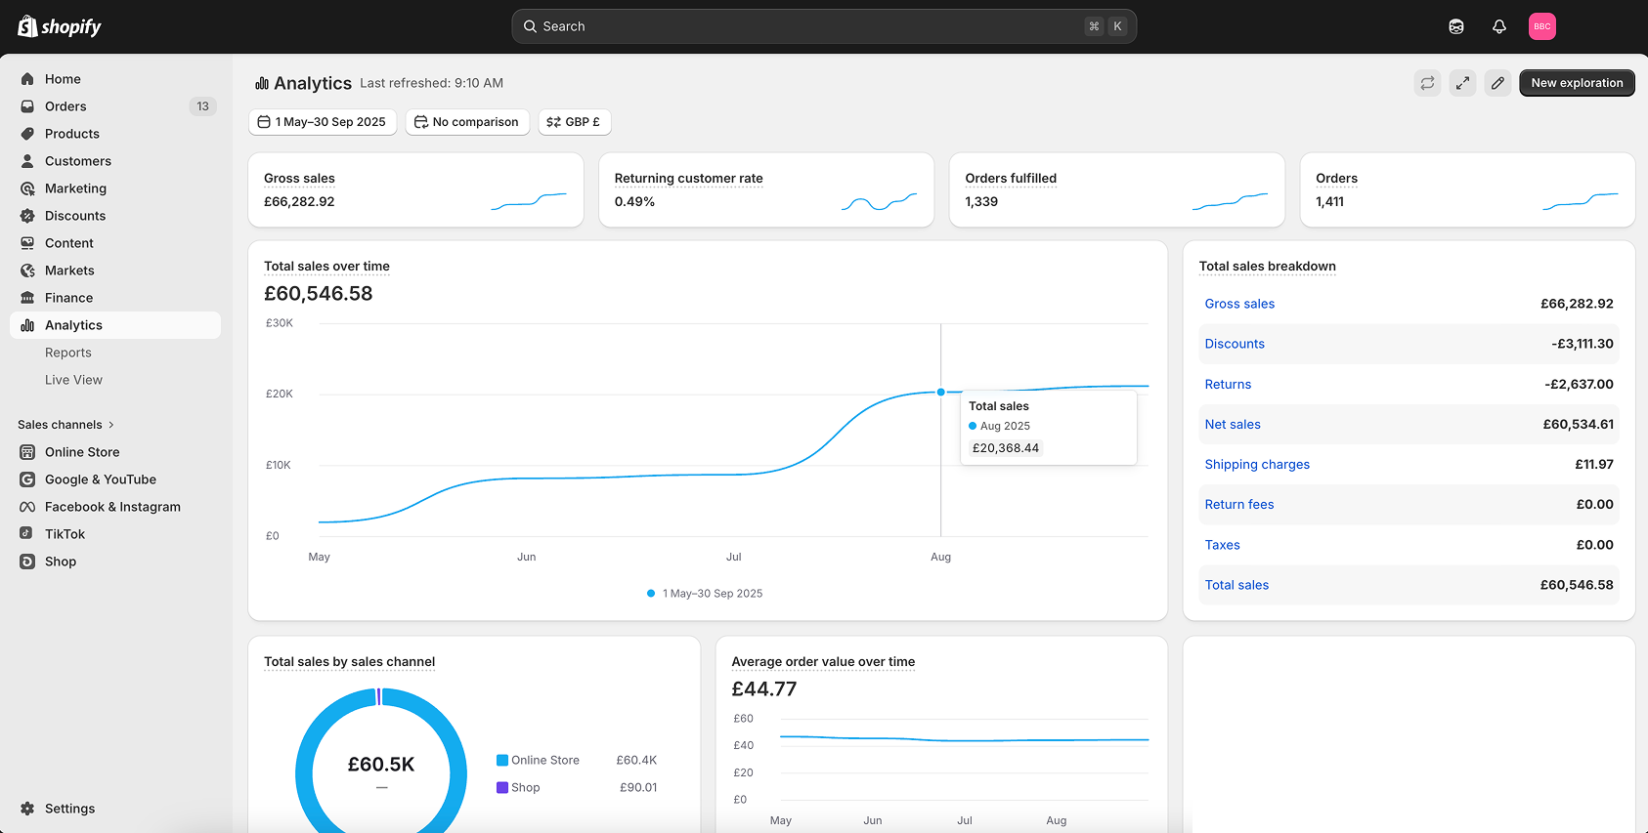Go to Reports submenu item
Viewport: 1648px width, 833px height.
(68, 353)
